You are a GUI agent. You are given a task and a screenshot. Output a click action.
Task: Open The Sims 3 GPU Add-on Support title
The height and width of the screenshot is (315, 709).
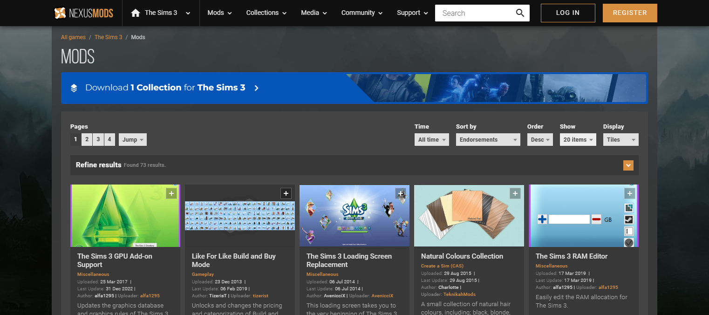click(115, 260)
